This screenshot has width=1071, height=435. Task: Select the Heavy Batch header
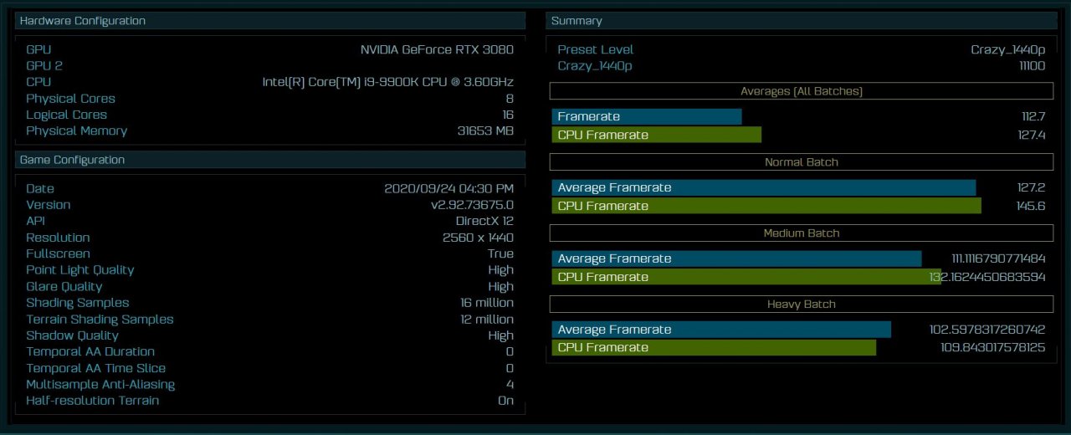pyautogui.click(x=802, y=304)
